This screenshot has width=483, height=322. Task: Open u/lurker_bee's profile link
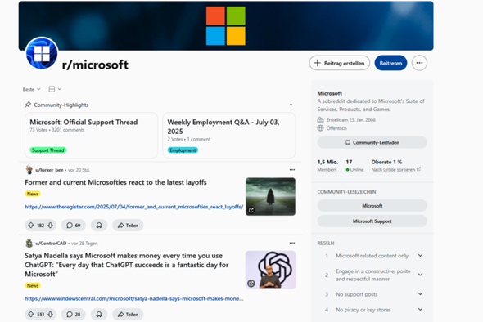click(49, 170)
